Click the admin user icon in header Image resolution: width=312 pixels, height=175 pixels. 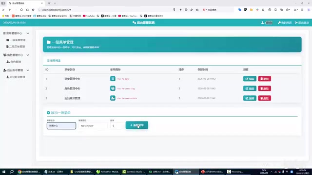(x=262, y=23)
